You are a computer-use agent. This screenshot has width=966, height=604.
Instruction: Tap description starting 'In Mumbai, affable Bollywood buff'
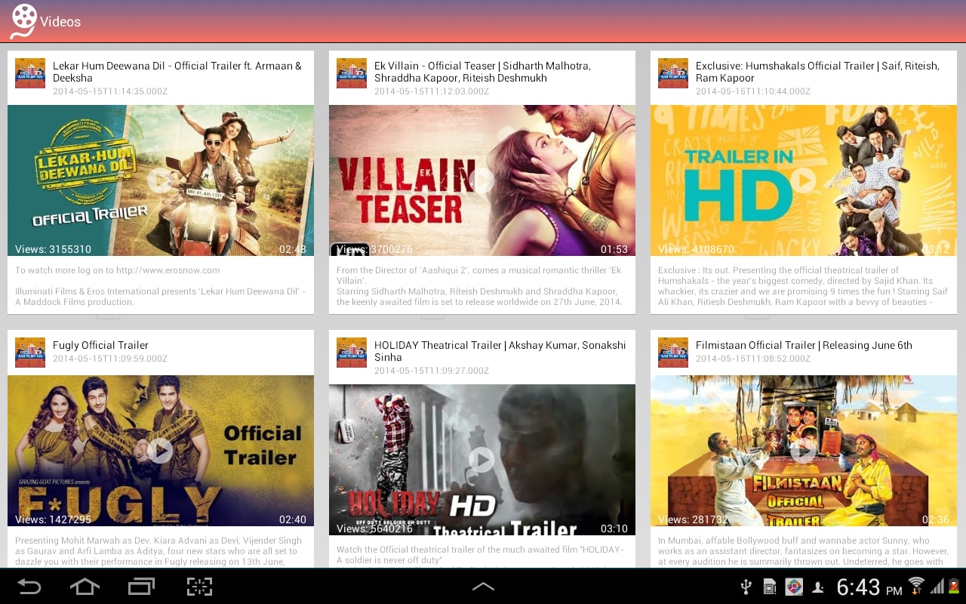click(803, 551)
